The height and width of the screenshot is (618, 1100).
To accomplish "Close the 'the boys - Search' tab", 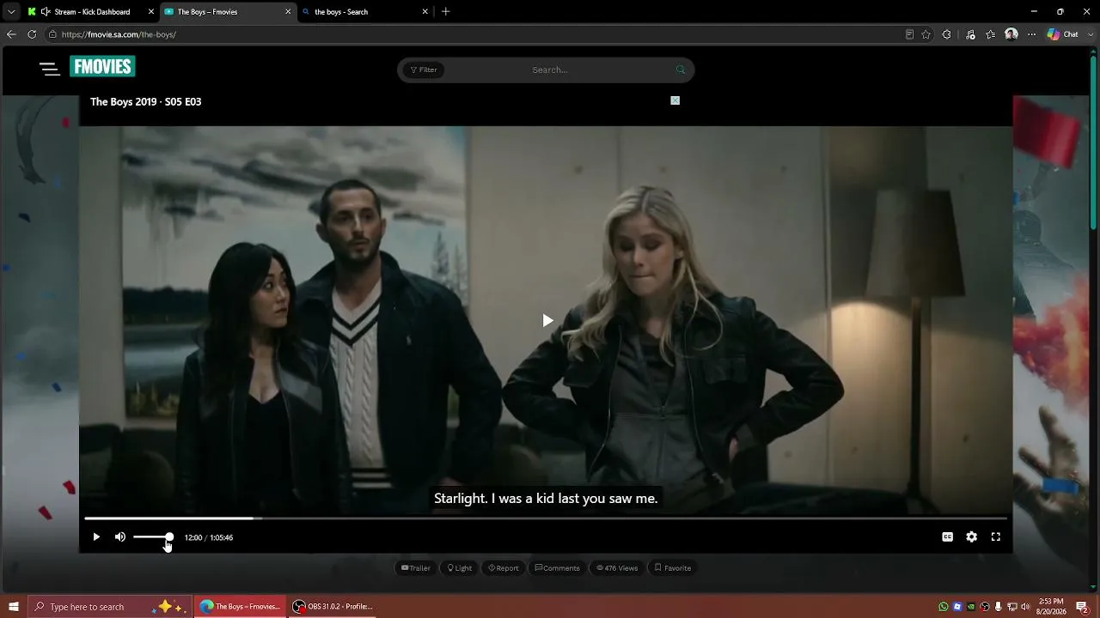I will pos(425,12).
